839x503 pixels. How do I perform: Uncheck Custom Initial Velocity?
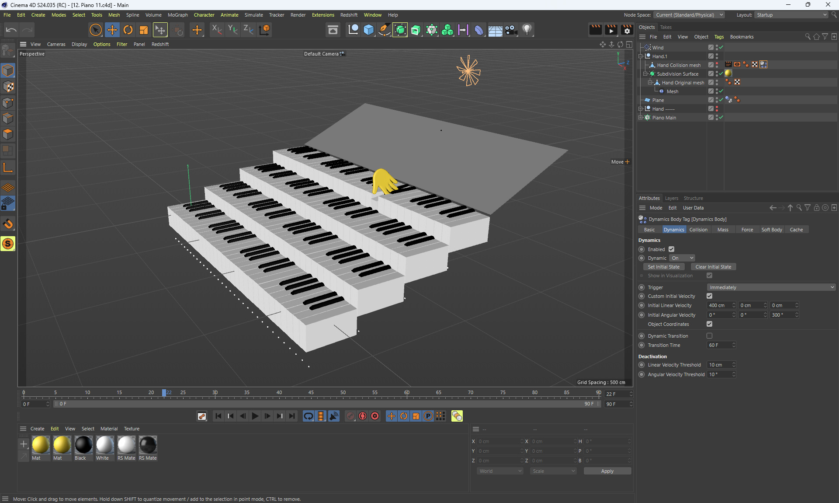(709, 296)
